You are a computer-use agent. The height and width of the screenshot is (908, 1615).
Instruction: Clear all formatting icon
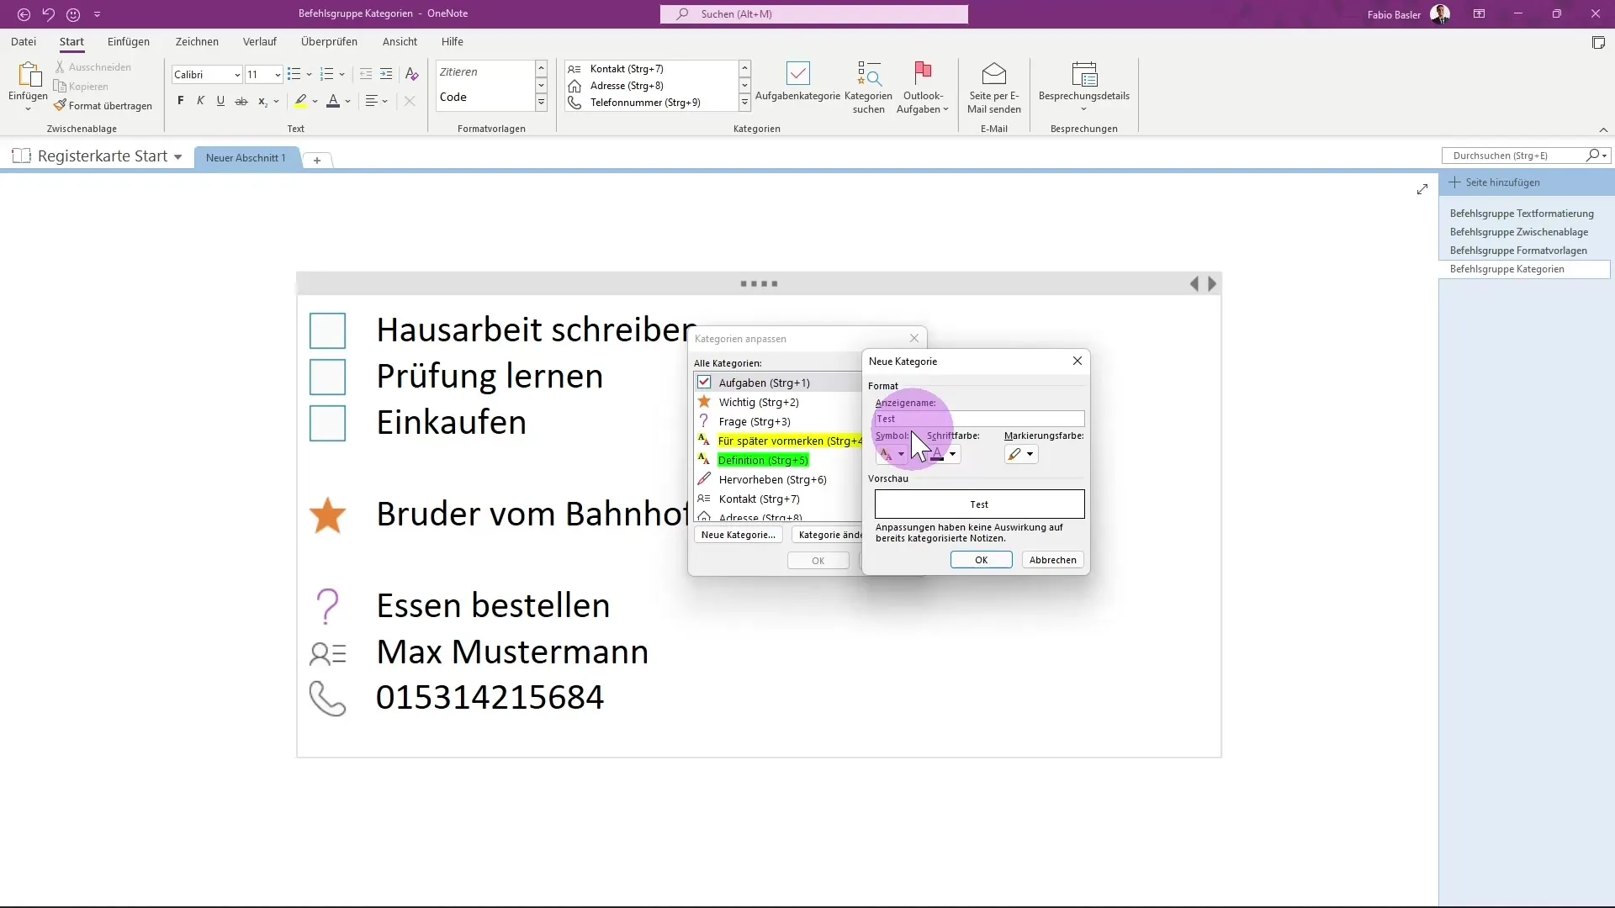pyautogui.click(x=411, y=75)
